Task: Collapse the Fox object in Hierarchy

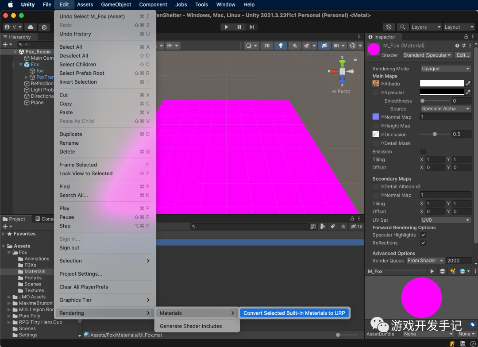Action: point(21,65)
